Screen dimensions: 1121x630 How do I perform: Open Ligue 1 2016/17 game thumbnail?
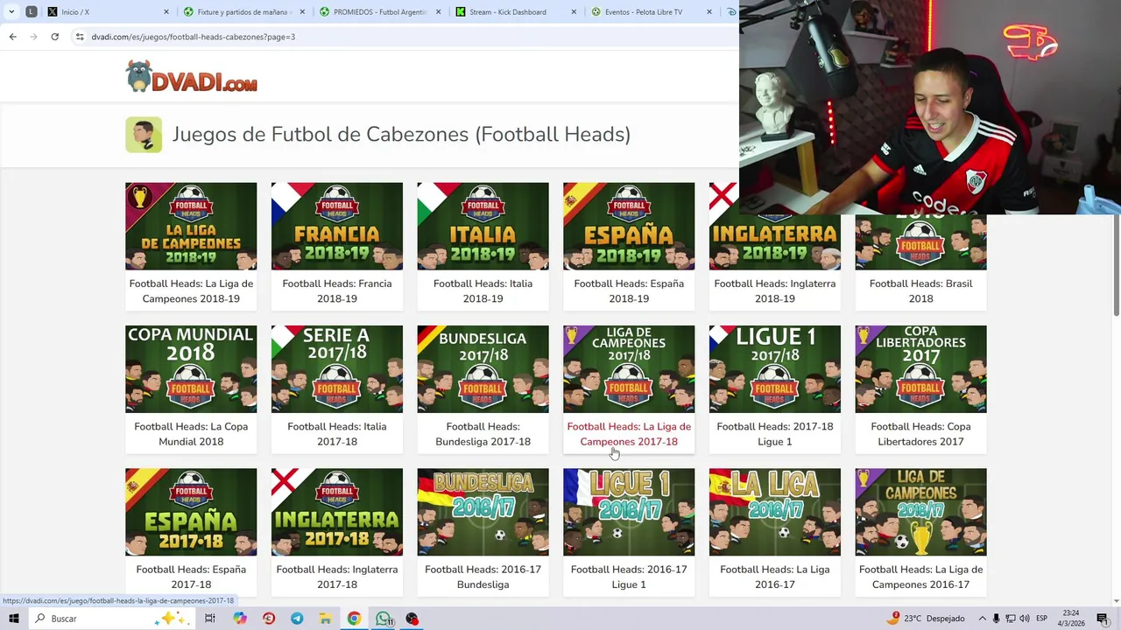click(x=629, y=512)
